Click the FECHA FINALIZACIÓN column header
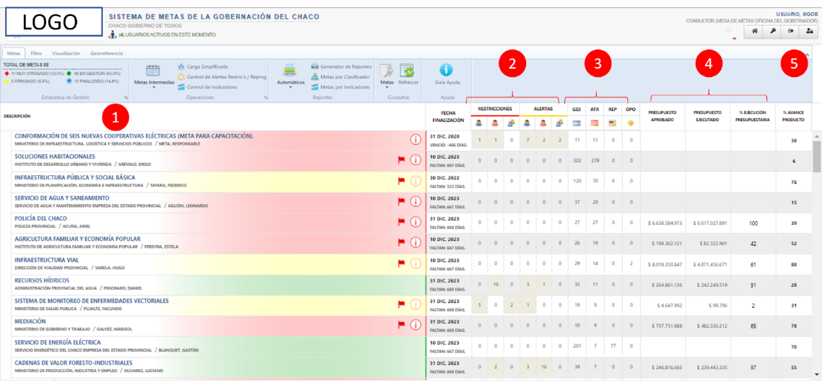 [448, 116]
